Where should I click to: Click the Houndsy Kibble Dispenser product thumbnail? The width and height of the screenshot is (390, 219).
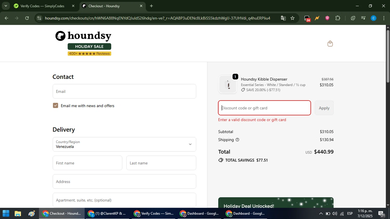click(228, 84)
